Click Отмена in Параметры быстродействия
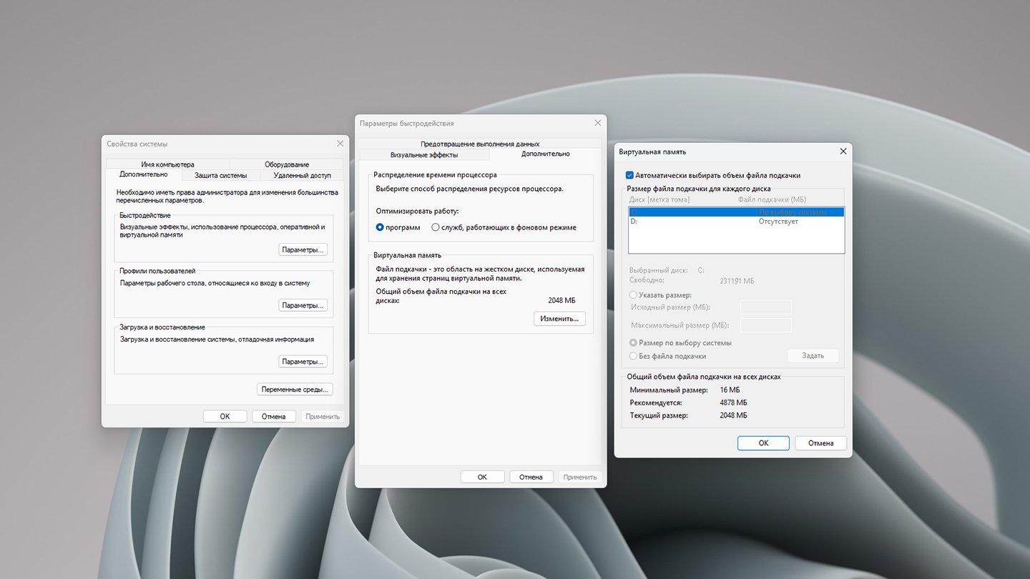Viewport: 1030px width, 579px height. [x=531, y=477]
